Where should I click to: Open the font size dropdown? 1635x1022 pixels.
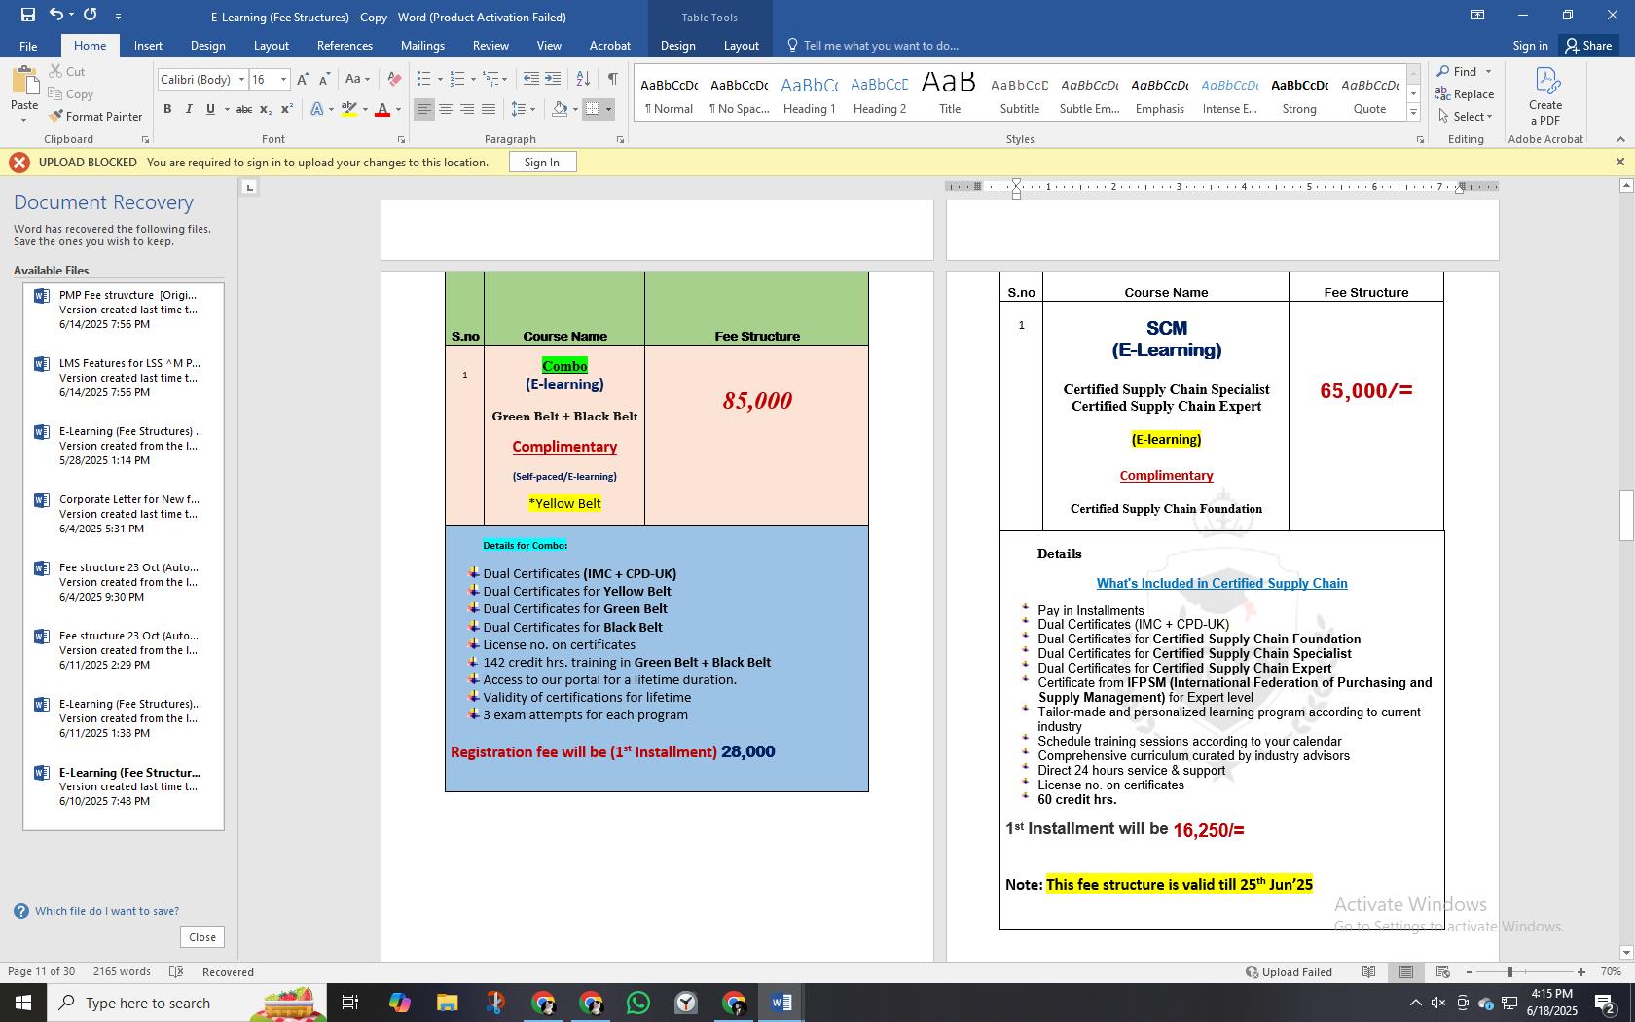283,80
